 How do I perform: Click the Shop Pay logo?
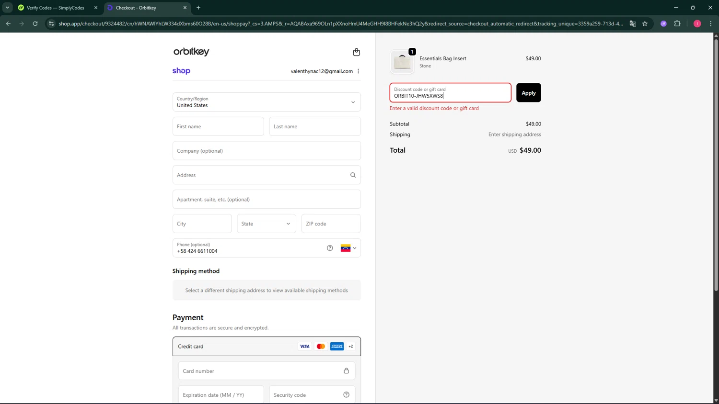[181, 71]
